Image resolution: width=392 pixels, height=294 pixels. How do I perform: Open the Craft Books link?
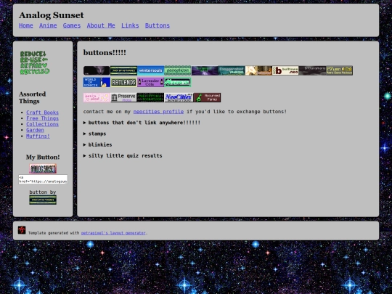[42, 113]
